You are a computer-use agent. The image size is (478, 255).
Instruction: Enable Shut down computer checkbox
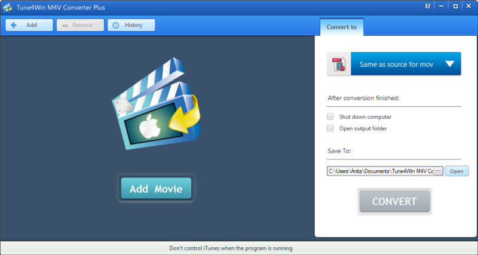click(x=330, y=116)
